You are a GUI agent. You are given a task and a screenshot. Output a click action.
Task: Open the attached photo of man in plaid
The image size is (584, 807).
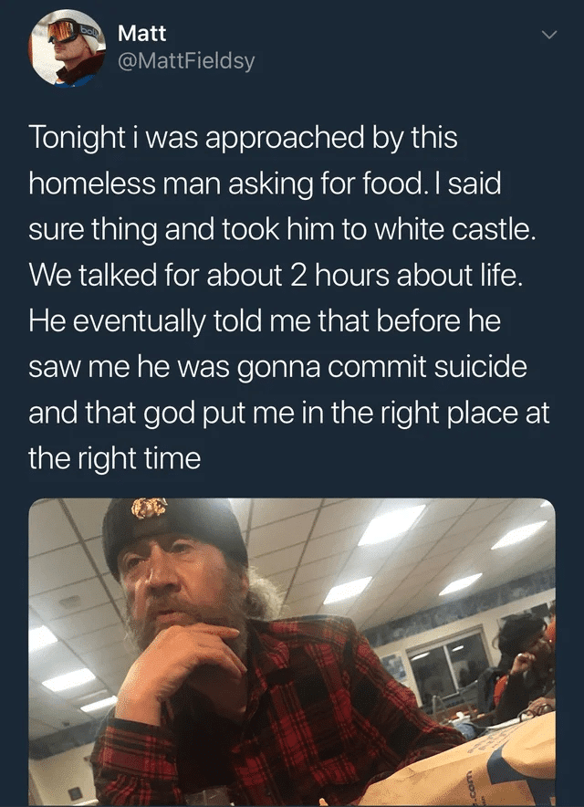click(292, 652)
